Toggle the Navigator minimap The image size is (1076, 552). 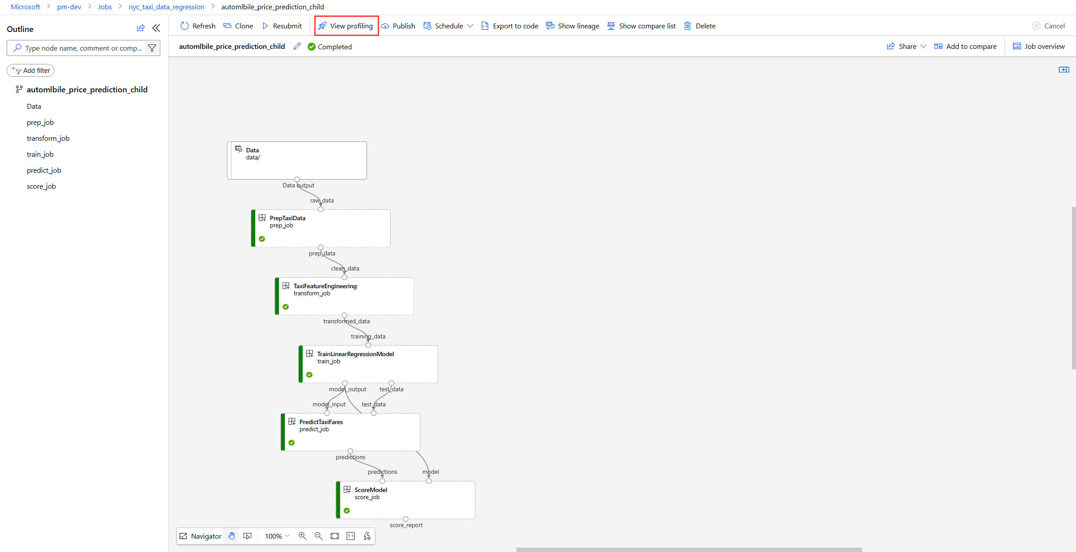click(x=200, y=536)
